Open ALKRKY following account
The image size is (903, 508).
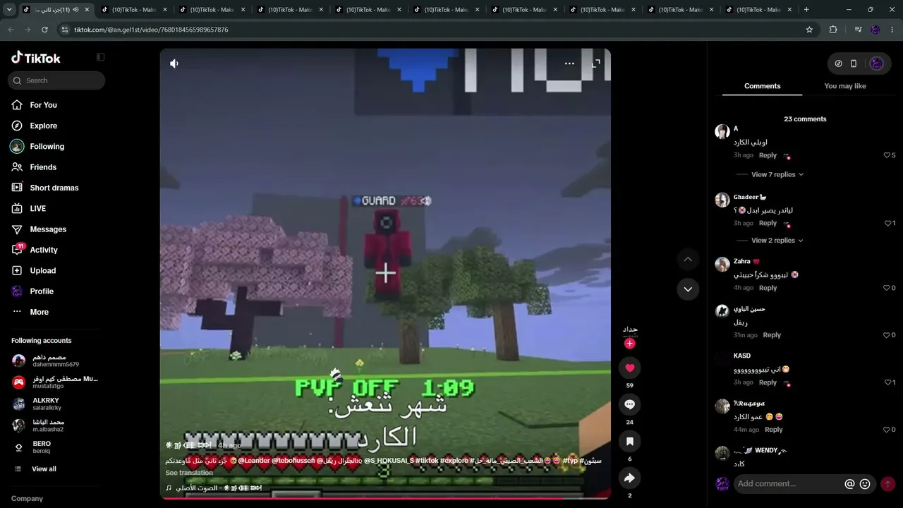pos(56,404)
